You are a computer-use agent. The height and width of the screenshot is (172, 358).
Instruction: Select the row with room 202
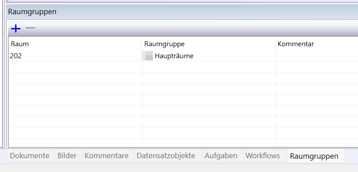pos(183,56)
